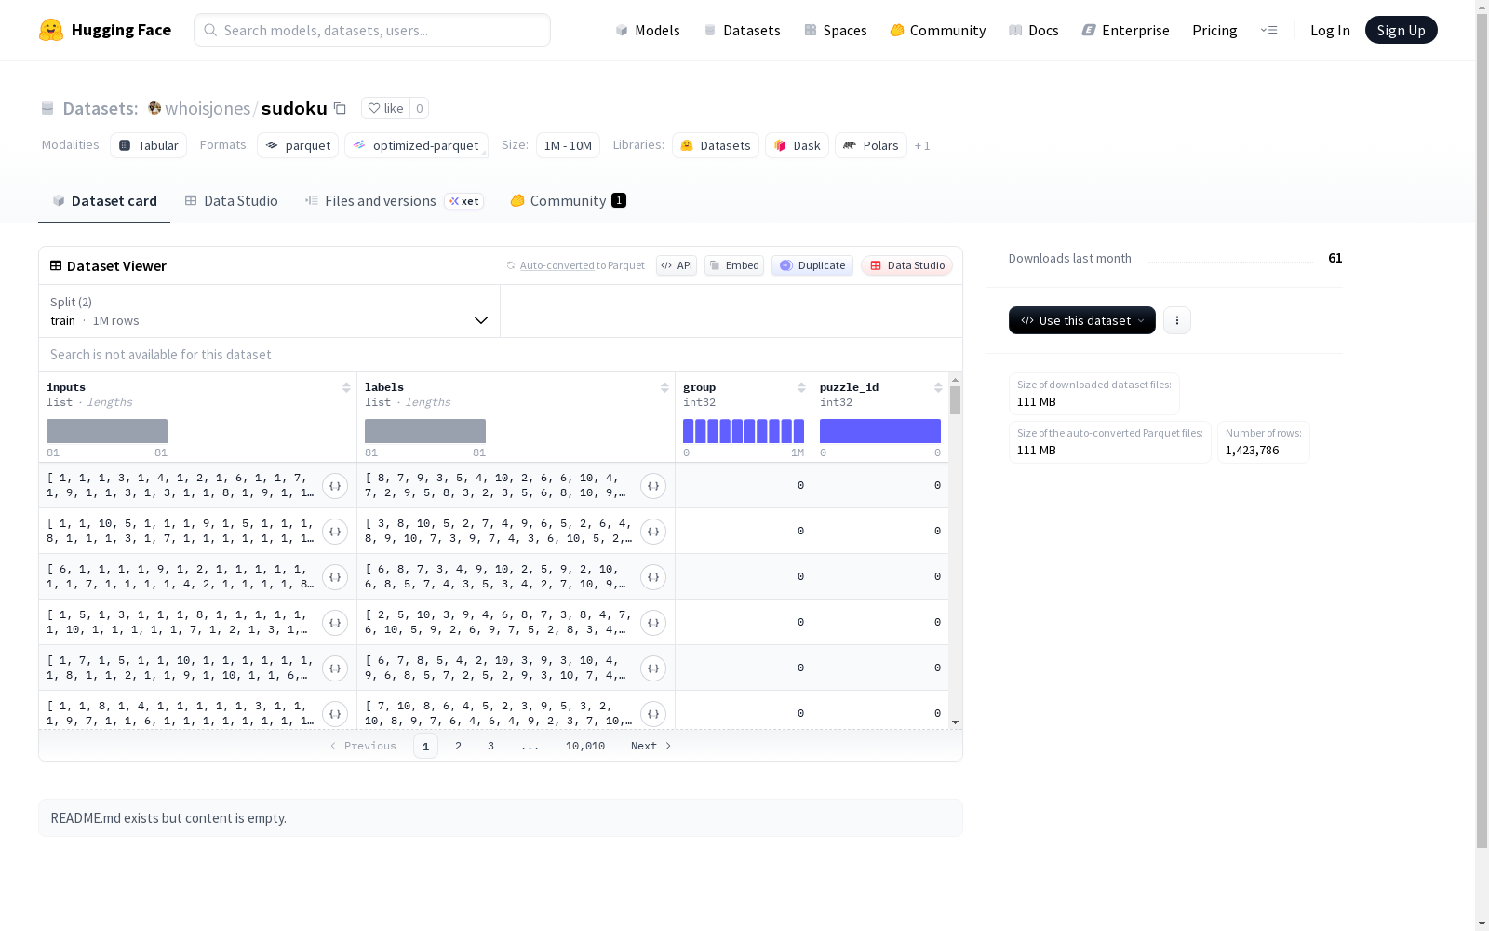This screenshot has width=1489, height=931.
Task: Copy dataset name with the copy icon
Action: [341, 108]
